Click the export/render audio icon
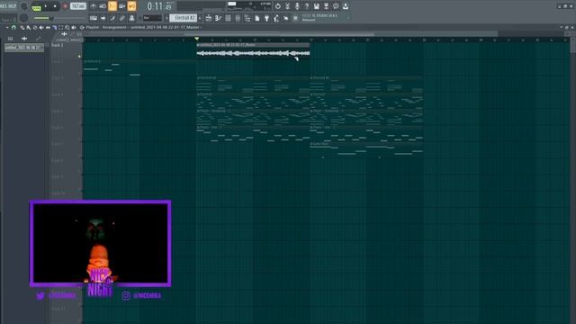This screenshot has height=324, width=576. (326, 6)
